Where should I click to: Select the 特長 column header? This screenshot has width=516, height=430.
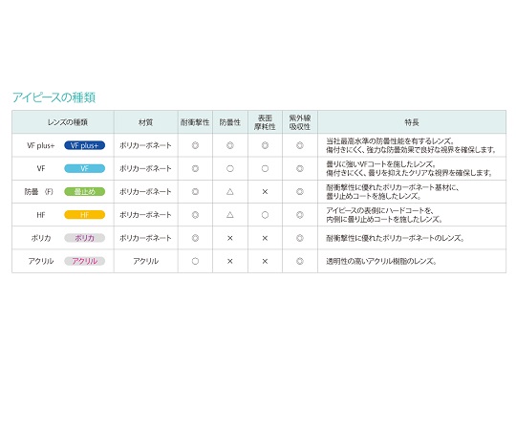click(x=412, y=122)
